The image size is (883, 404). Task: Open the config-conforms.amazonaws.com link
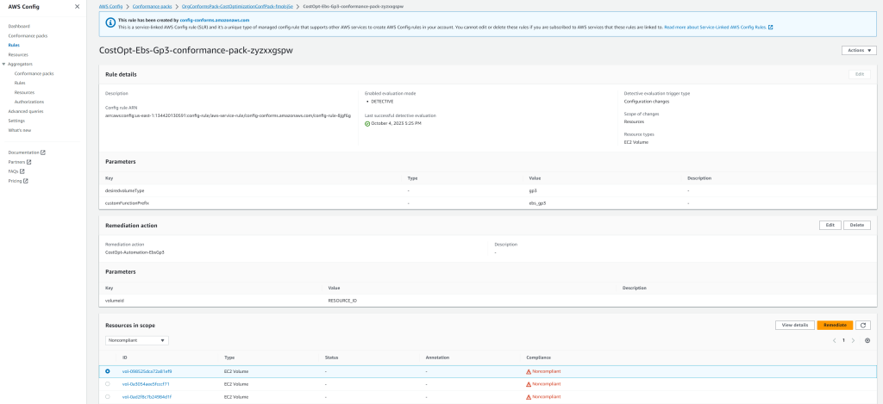tap(215, 20)
